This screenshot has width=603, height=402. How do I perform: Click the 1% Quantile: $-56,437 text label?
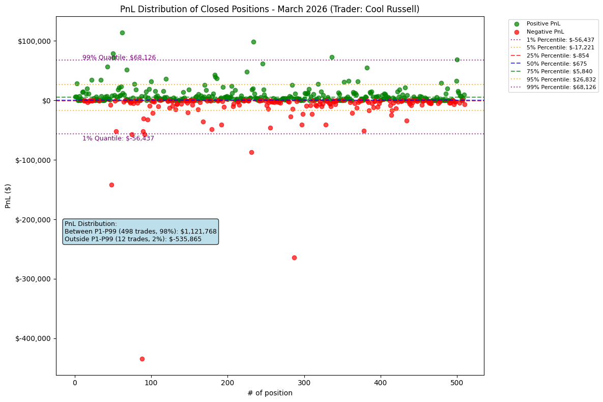pos(118,138)
